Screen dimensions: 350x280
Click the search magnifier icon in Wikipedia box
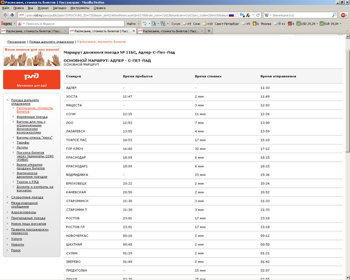click(334, 15)
